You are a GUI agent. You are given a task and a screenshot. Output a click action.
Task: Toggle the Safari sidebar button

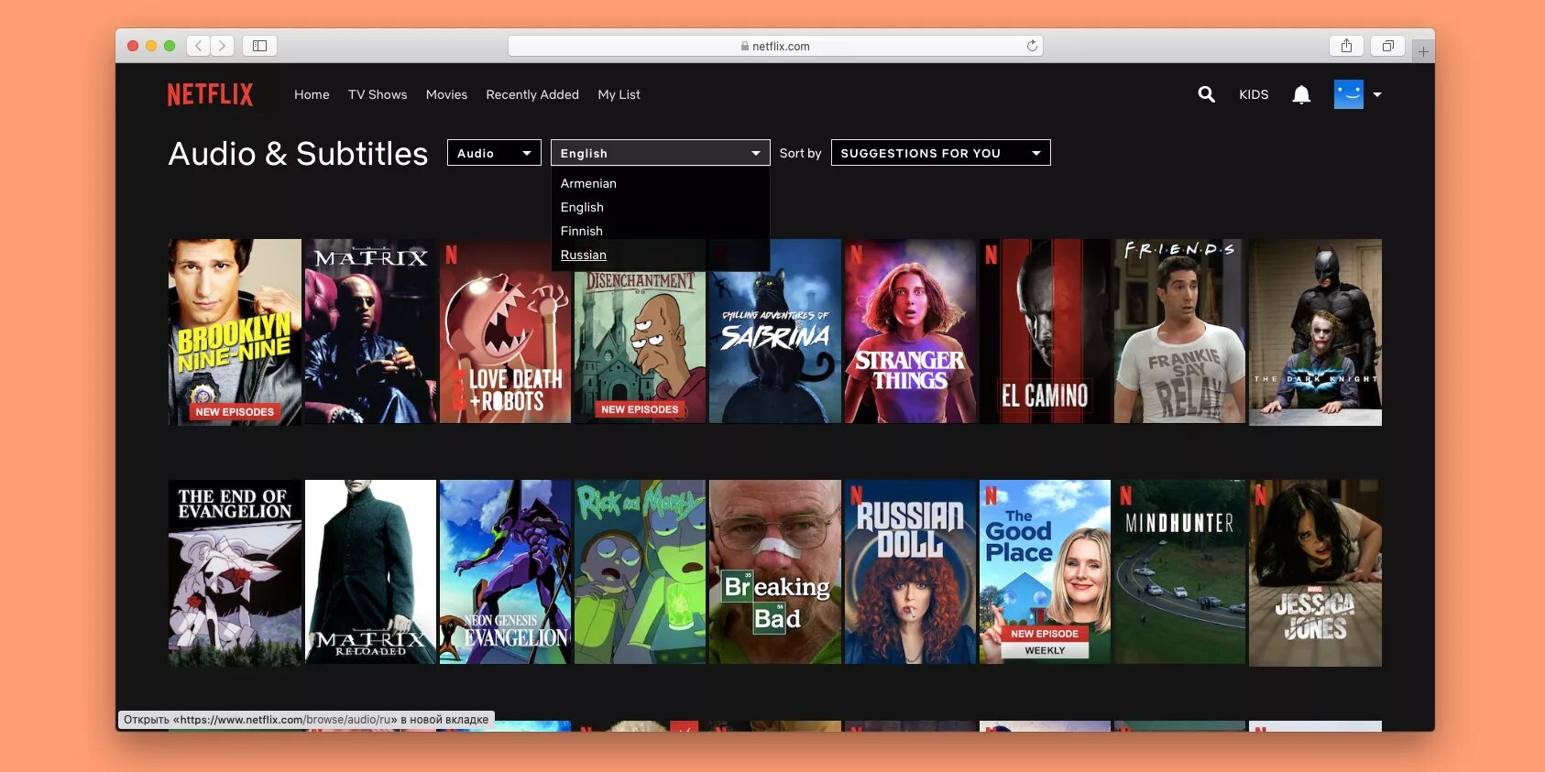pos(259,46)
